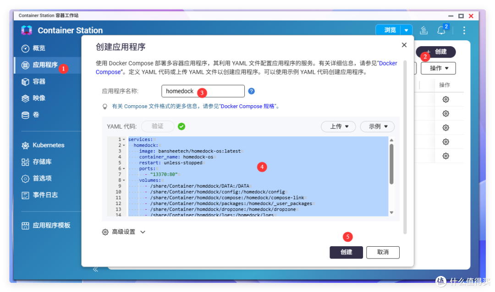
Task: Open 存储库 registry section
Action: click(x=37, y=162)
